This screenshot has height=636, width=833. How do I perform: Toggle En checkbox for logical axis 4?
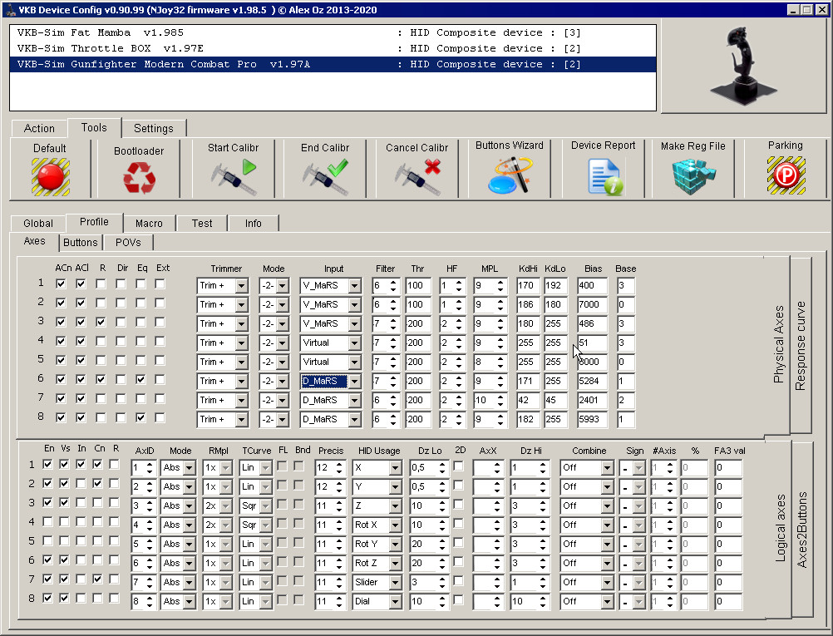[48, 522]
